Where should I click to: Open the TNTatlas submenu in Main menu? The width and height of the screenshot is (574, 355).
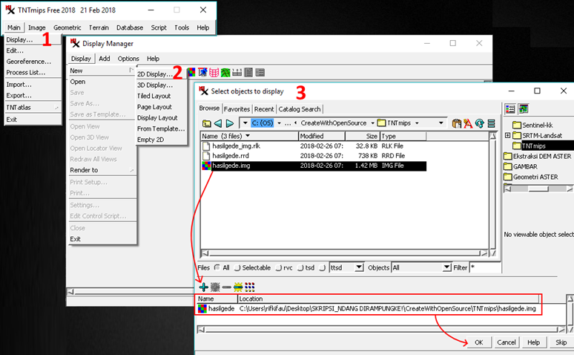[32, 108]
